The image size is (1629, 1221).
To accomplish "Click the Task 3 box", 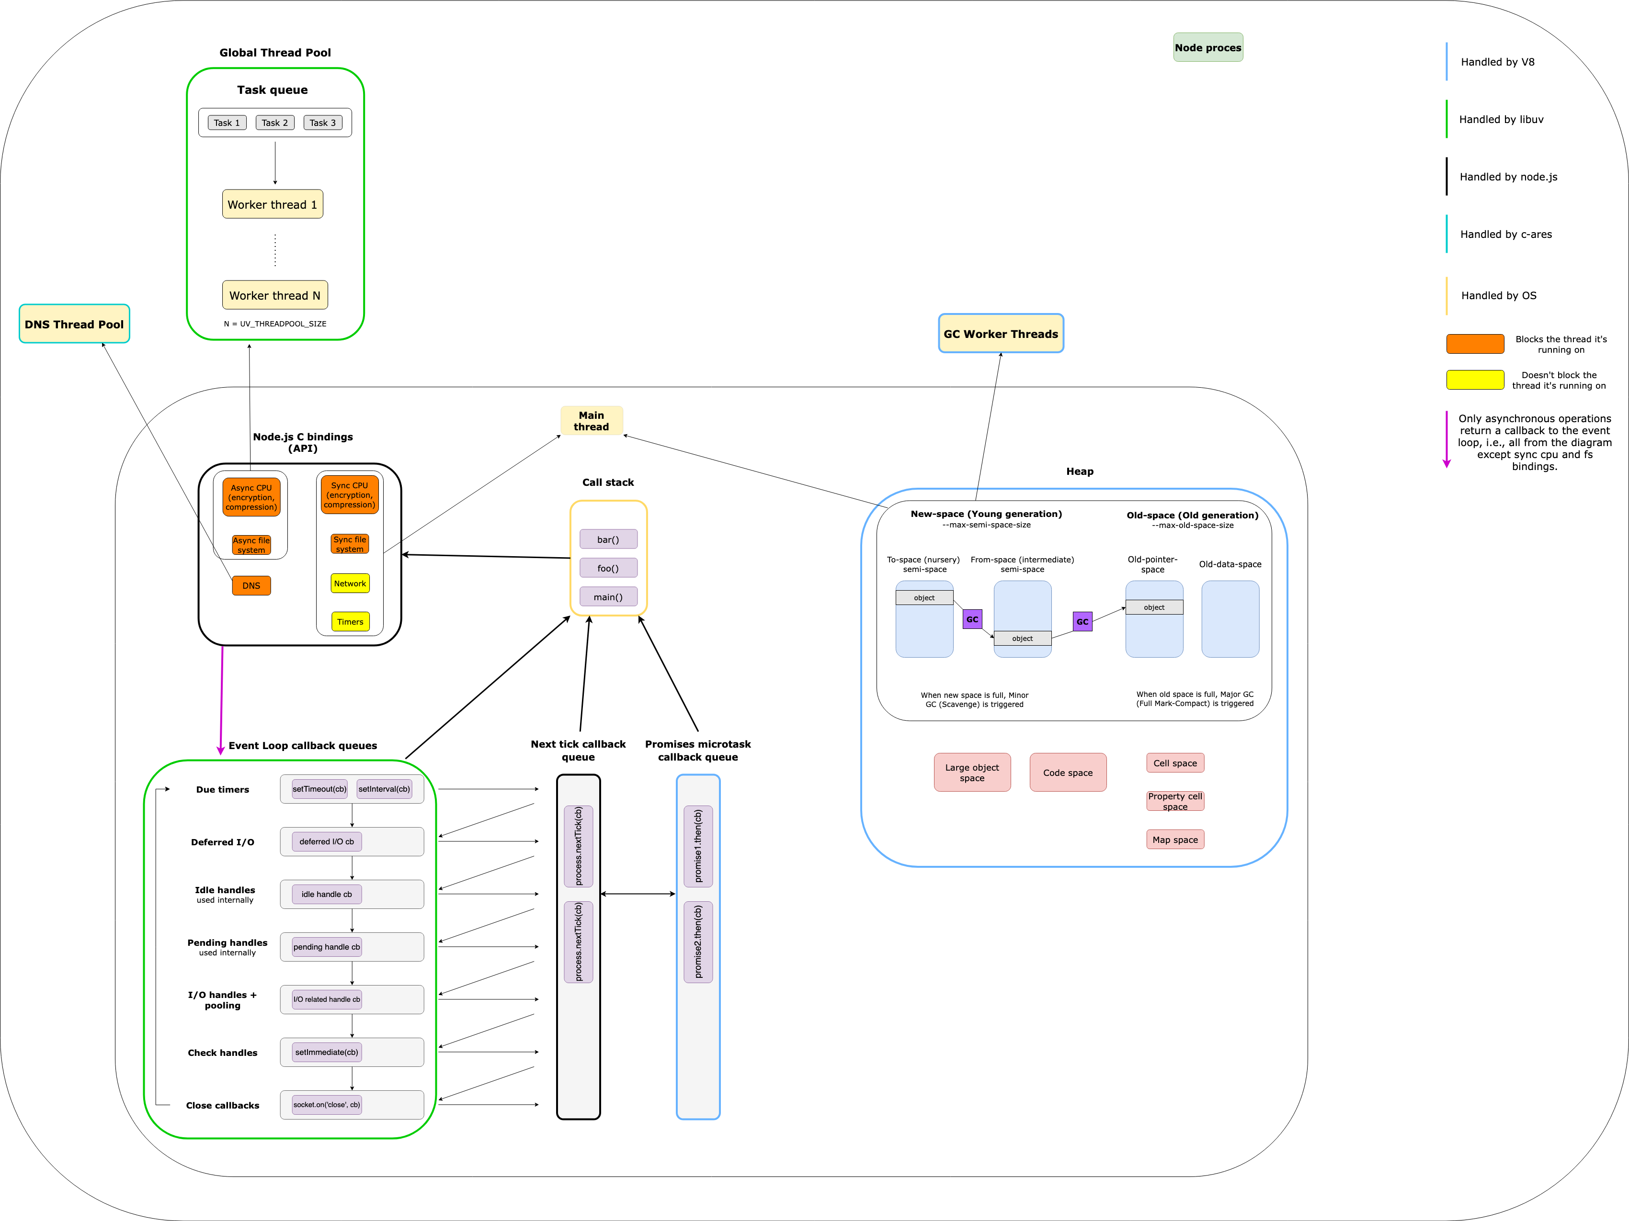I will click(x=322, y=123).
